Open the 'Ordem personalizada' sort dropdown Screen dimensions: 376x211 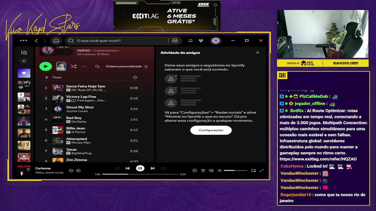pyautogui.click(x=127, y=66)
